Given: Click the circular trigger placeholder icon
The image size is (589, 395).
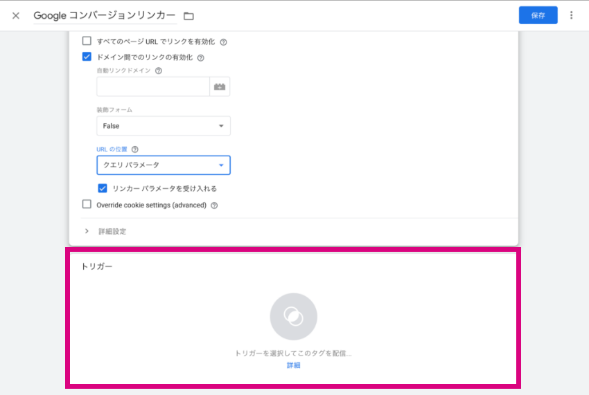Looking at the screenshot, I should tap(293, 317).
